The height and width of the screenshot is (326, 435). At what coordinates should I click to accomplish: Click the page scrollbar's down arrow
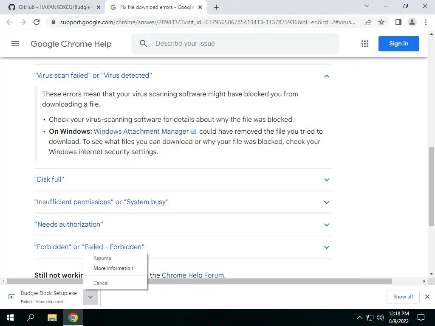point(431,274)
